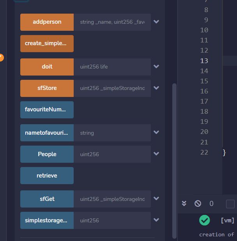The image size is (237, 241).
Task: Select the sfGet parameters input field
Action: pos(112,199)
